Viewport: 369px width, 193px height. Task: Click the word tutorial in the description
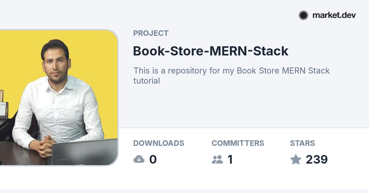pos(147,81)
